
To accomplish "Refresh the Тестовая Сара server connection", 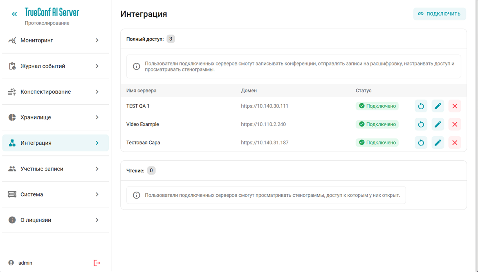I will [421, 143].
